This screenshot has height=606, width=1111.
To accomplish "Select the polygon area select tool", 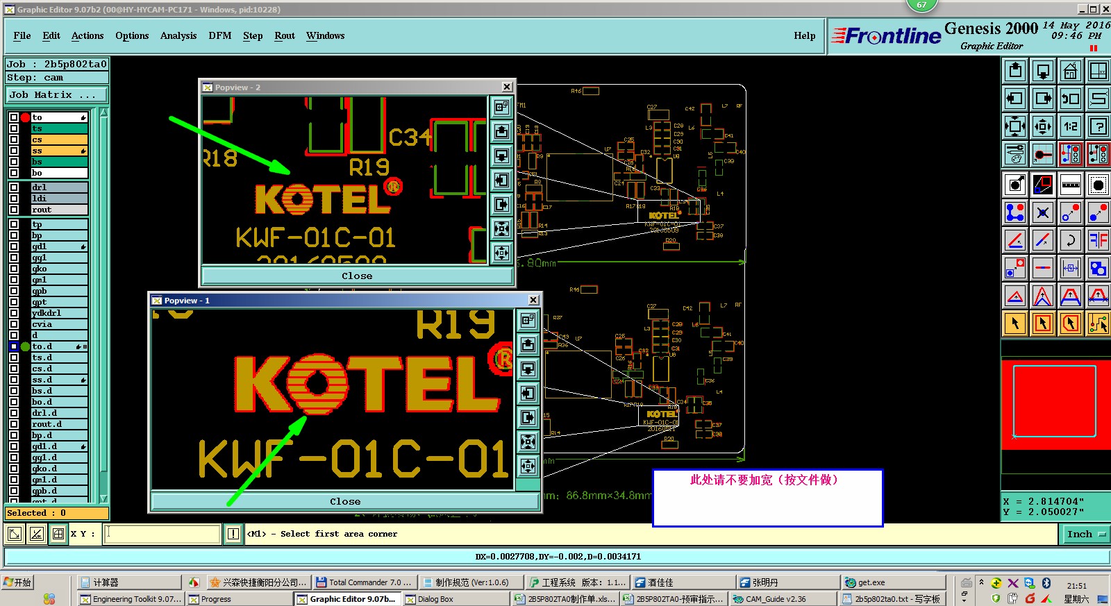I will (x=1071, y=323).
